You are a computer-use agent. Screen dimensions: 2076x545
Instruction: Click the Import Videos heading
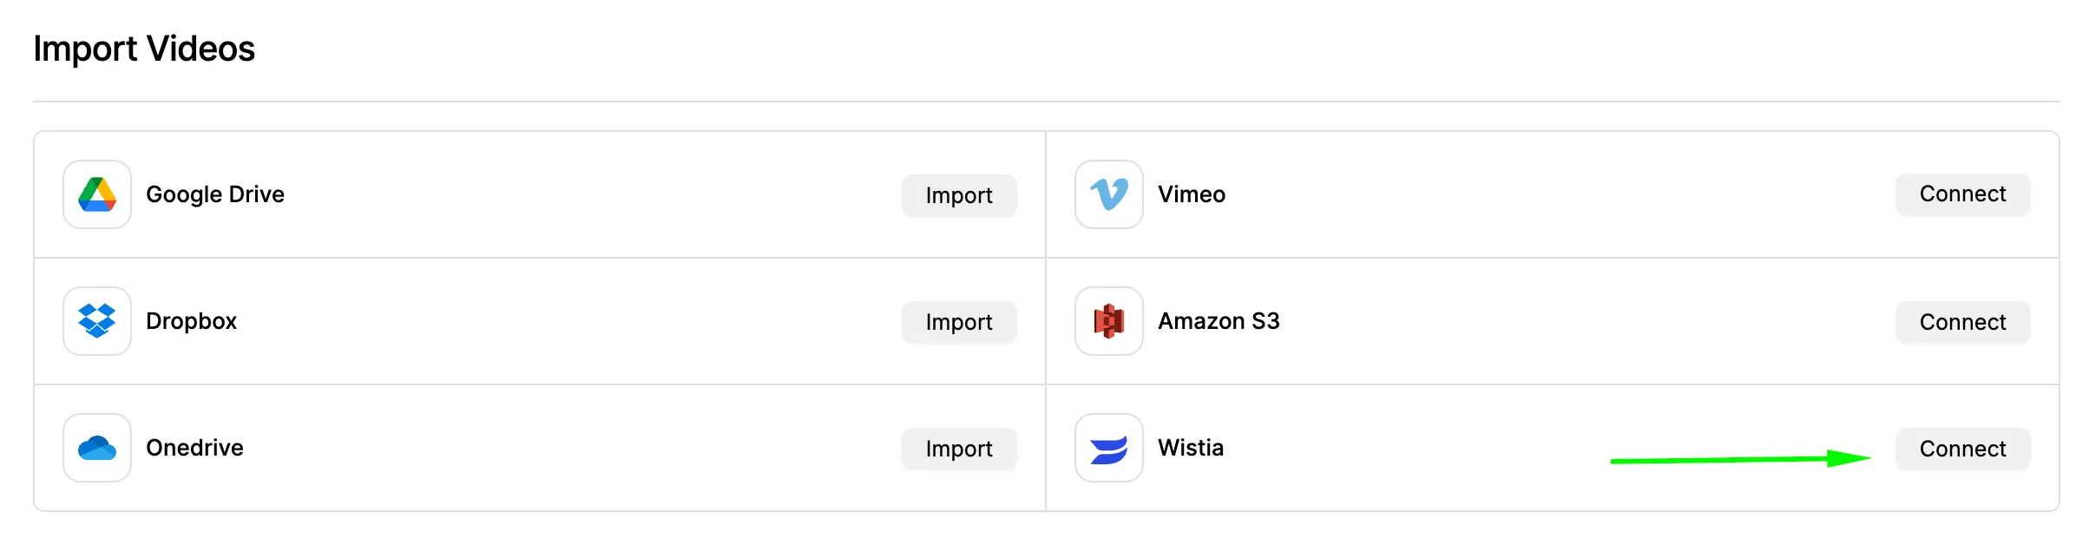coord(144,49)
